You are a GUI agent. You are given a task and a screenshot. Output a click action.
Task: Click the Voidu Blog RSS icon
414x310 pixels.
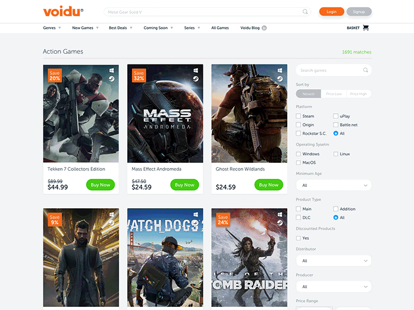[x=264, y=28]
